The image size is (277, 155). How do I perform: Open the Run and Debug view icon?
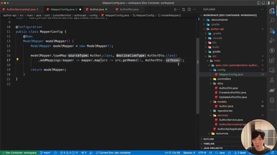tap(272, 40)
